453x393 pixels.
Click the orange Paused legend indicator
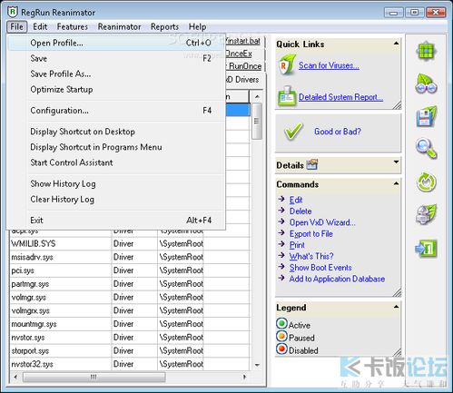[x=281, y=336]
